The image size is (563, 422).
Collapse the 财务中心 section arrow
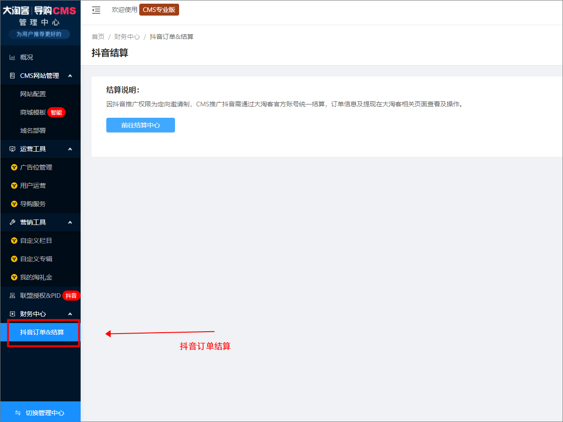tap(70, 314)
